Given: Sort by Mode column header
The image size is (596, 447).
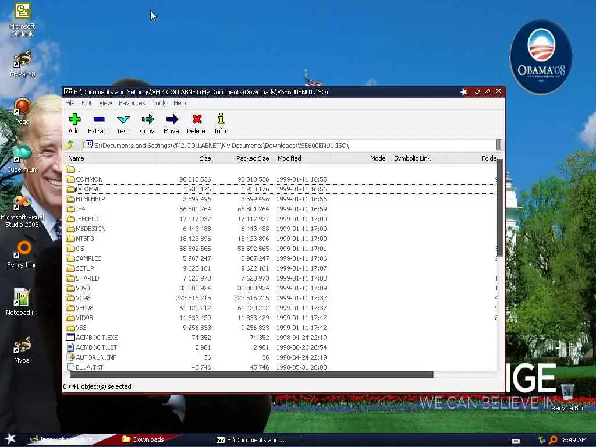Looking at the screenshot, I should point(359,158).
